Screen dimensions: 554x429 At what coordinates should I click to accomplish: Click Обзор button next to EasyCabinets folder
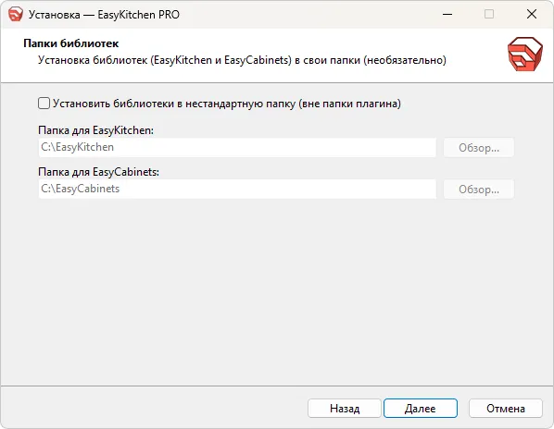479,190
